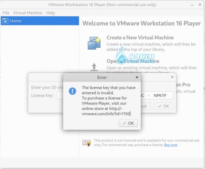205x169 pixels.
Task: Click OK in the license key dialog
Action: click(x=163, y=106)
